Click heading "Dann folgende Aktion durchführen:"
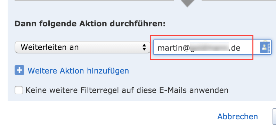 click(x=90, y=24)
